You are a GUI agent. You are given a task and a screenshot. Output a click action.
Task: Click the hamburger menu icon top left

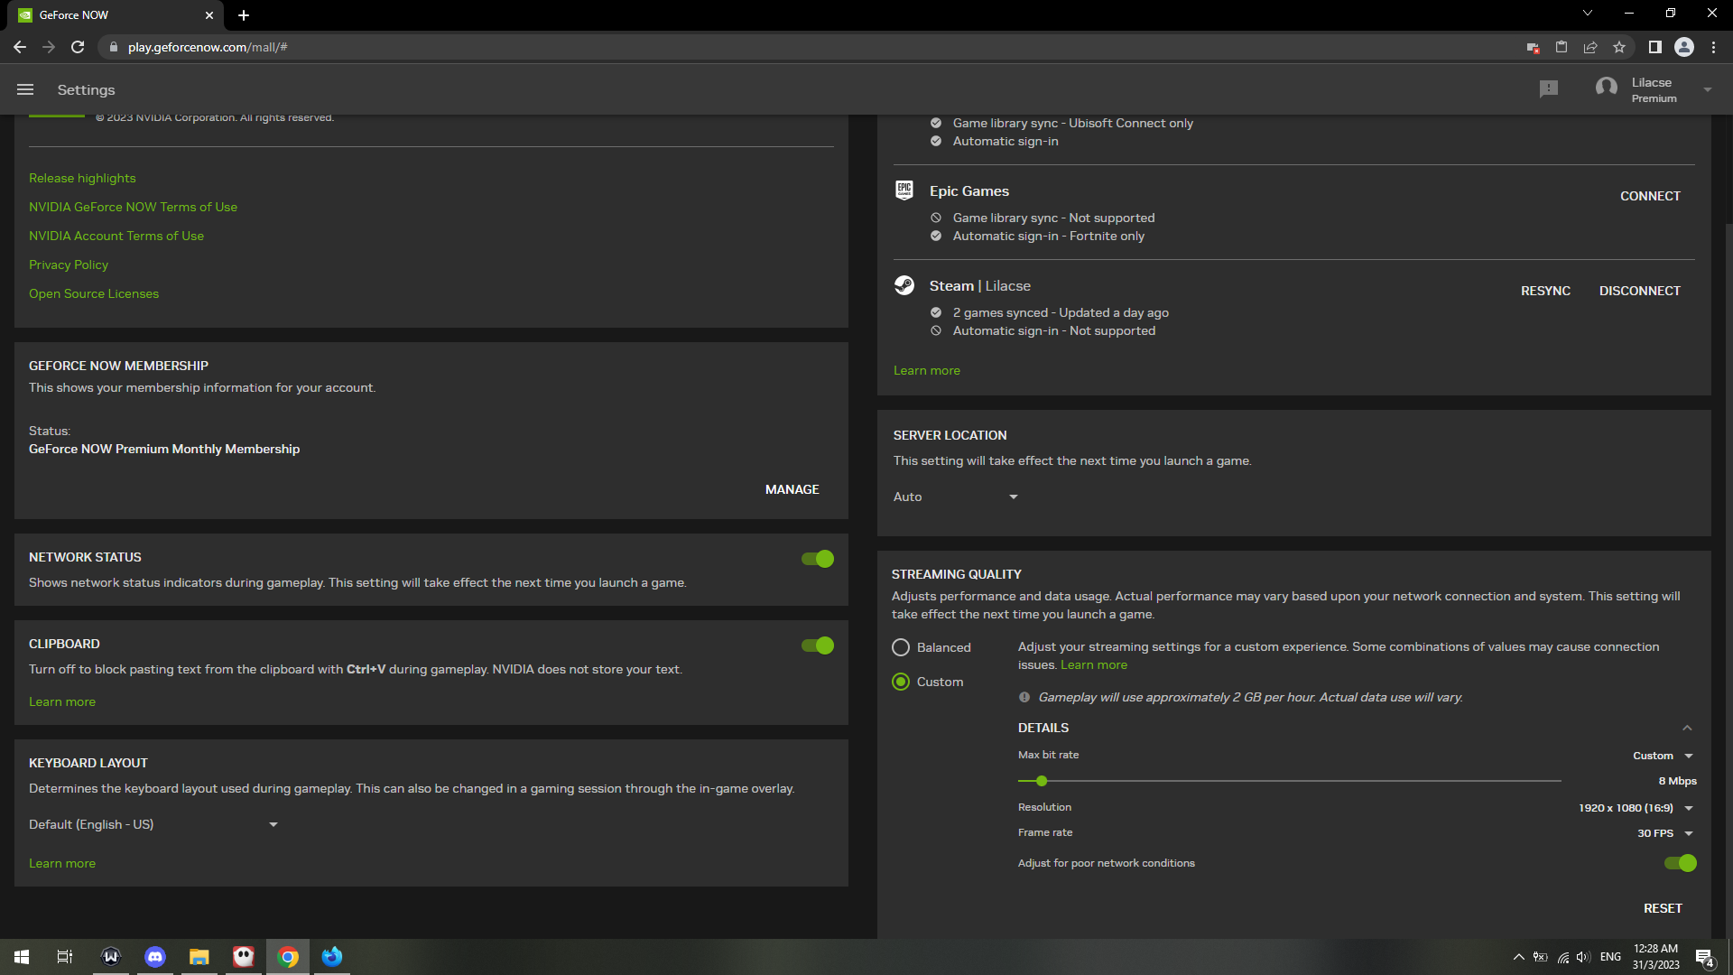25,89
